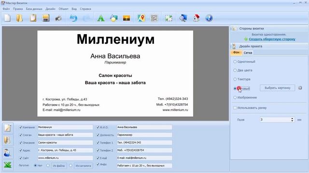The width and height of the screenshot is (309, 173).
Task: Select the Два цвета radio button
Action: 235,70
